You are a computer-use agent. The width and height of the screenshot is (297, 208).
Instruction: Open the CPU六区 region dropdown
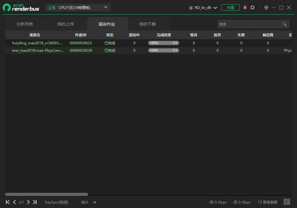(78, 8)
